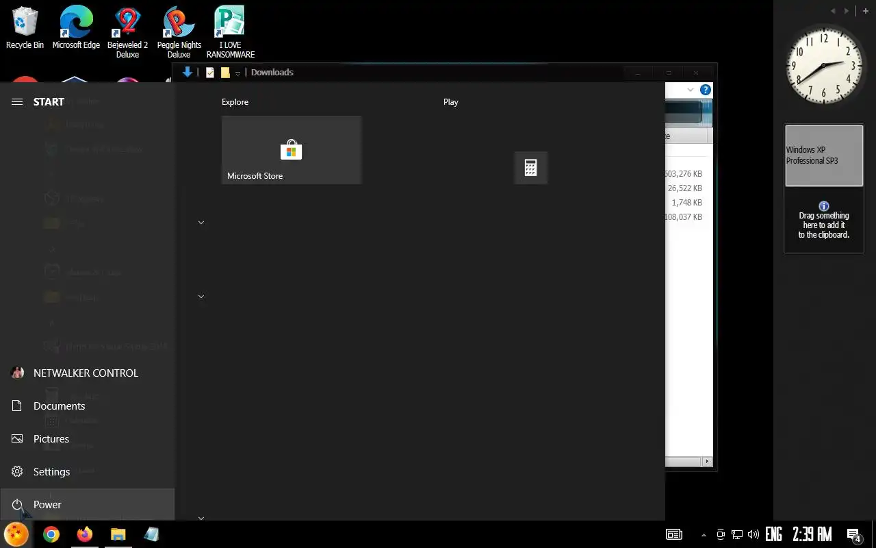
Task: Click the Meet Now camera tray icon
Action: (721, 534)
